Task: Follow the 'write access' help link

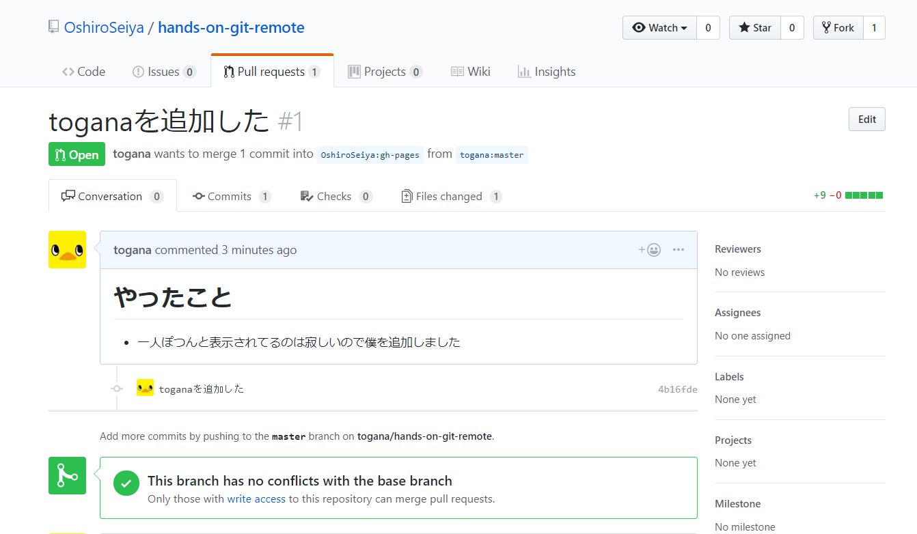Action: [256, 499]
